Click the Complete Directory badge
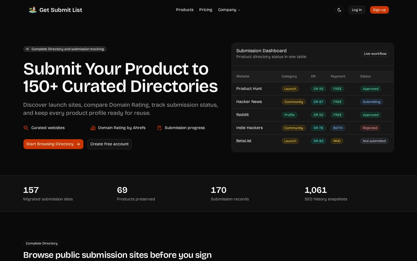Screen dimensions: 417x261 (x=42, y=243)
